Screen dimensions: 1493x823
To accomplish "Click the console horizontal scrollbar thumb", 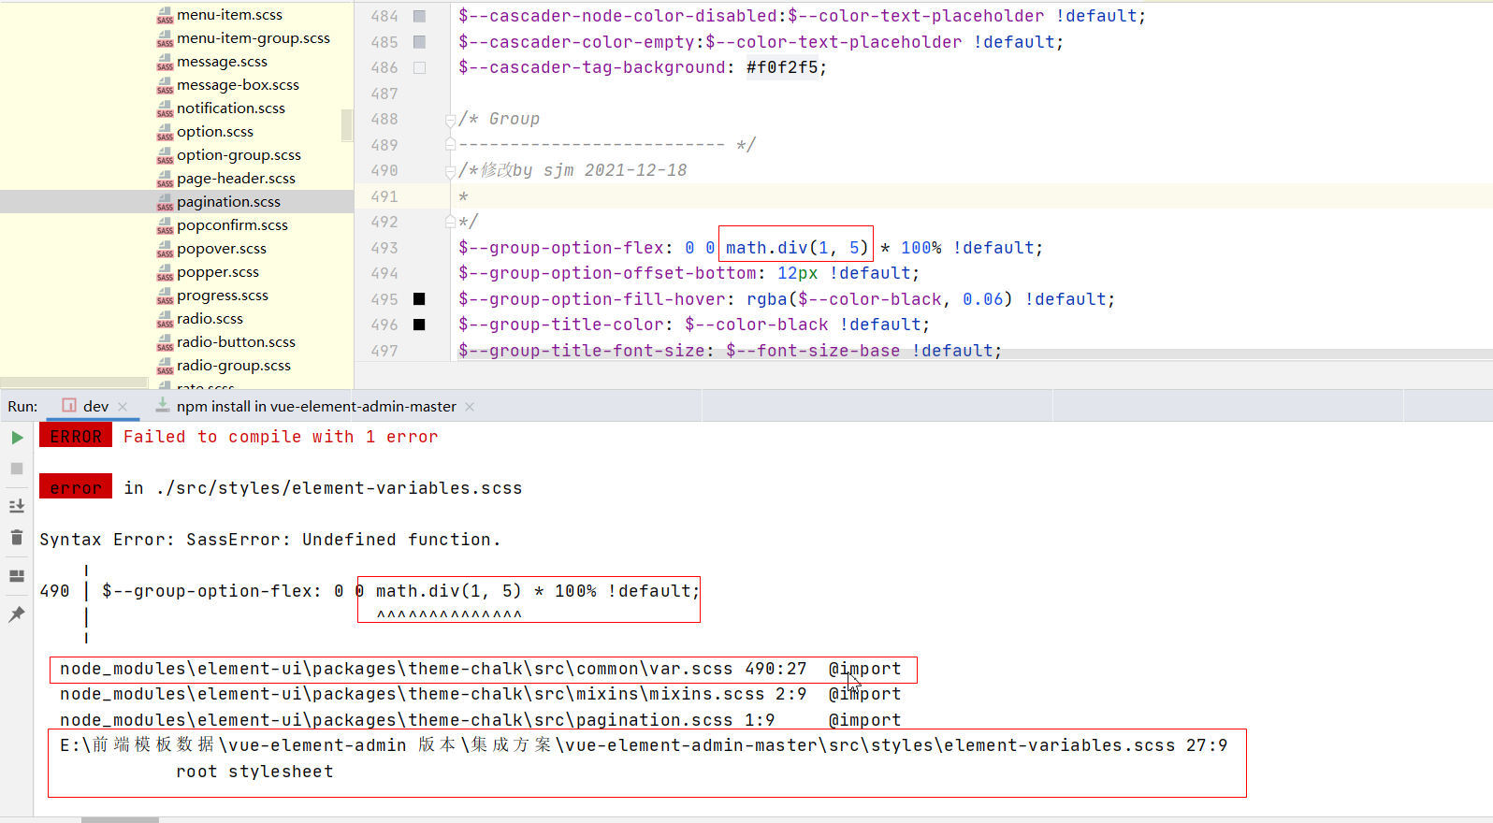I will coord(120,820).
